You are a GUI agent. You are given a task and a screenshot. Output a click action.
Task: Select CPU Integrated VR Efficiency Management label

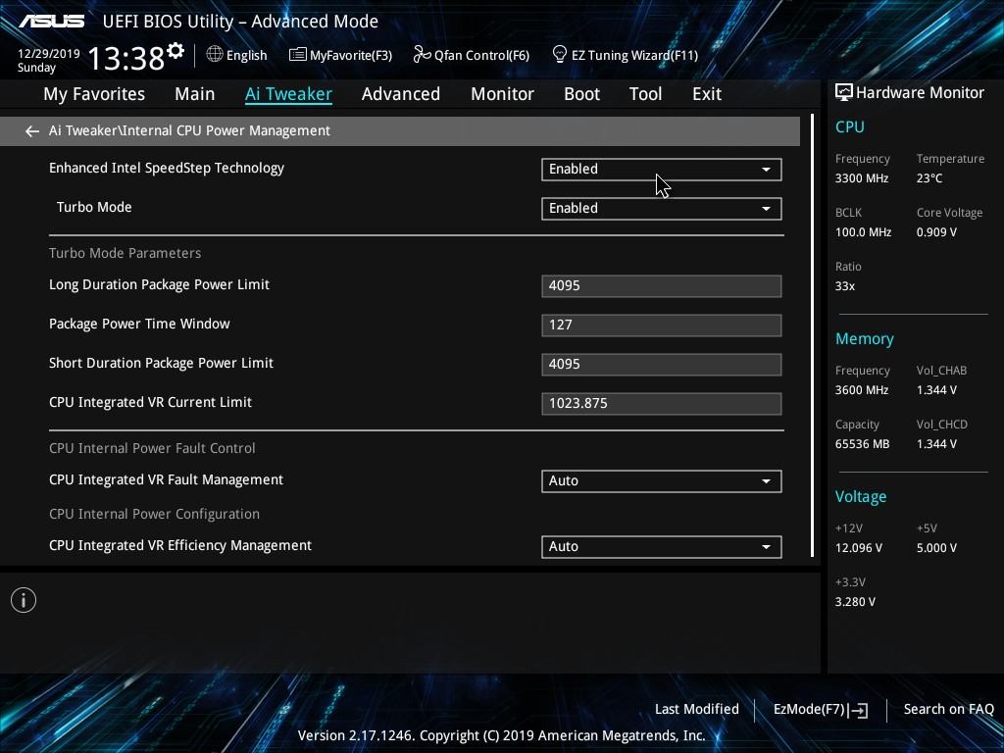point(180,545)
